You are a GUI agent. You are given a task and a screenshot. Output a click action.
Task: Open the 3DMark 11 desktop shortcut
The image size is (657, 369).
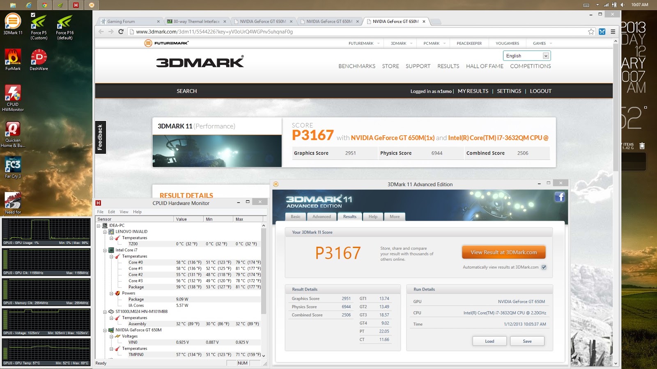13,24
